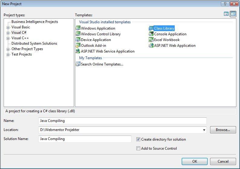
Task: Expand the Other Project Types node
Action: [8, 49]
